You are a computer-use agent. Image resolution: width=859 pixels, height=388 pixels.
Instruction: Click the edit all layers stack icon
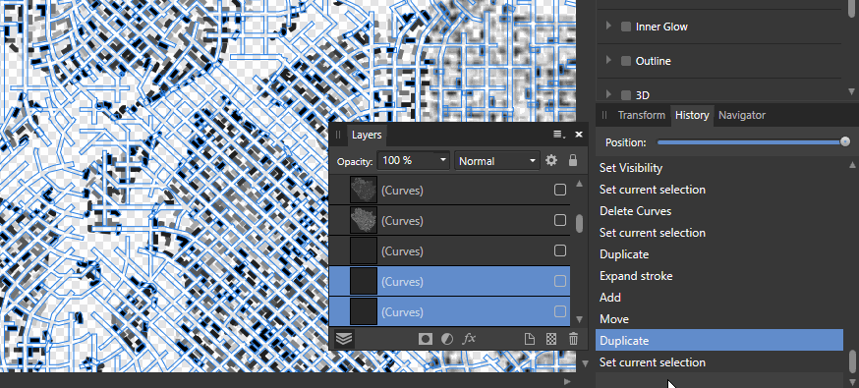point(343,339)
